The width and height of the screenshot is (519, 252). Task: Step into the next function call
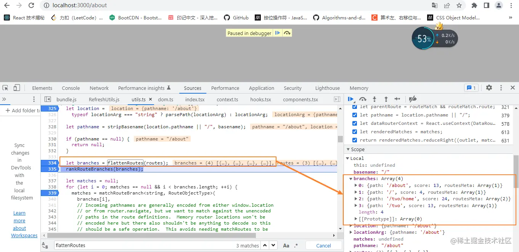click(374, 99)
